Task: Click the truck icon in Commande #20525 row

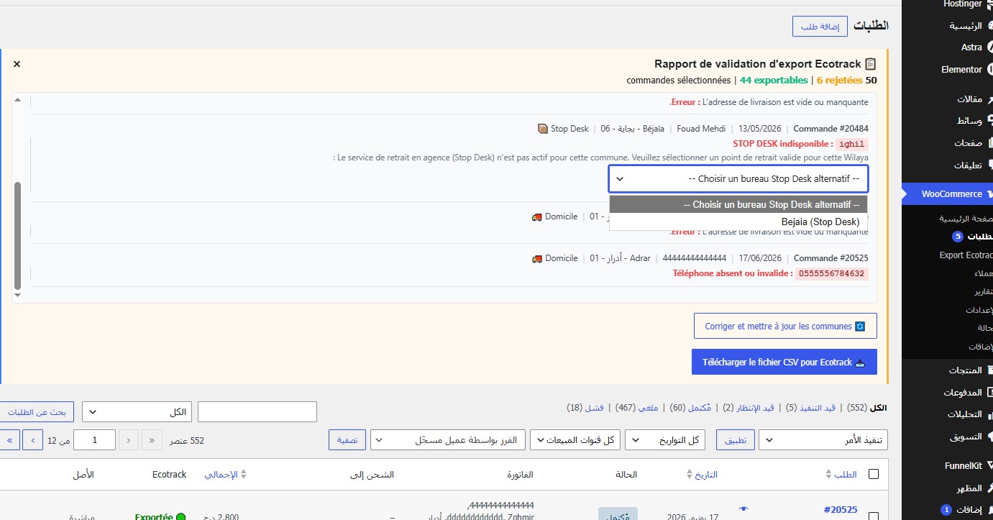Action: (x=537, y=258)
